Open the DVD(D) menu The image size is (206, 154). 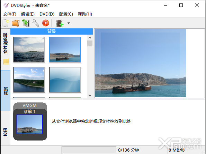(x=47, y=14)
